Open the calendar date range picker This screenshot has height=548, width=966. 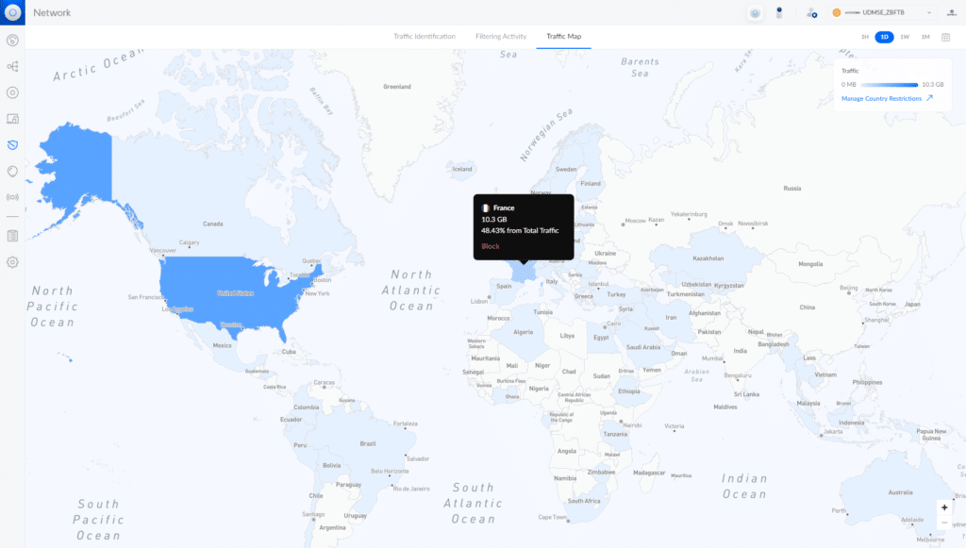[x=945, y=37]
